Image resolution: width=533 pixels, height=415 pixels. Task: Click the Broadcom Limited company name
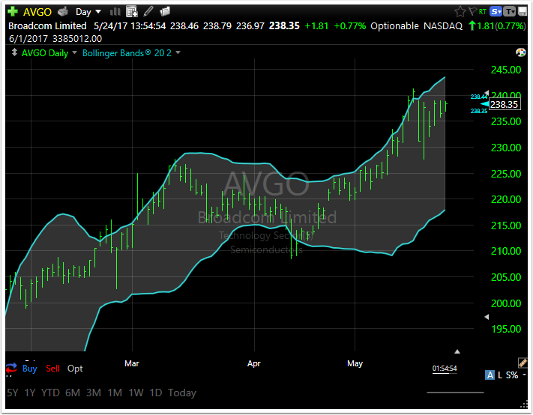[x=47, y=26]
